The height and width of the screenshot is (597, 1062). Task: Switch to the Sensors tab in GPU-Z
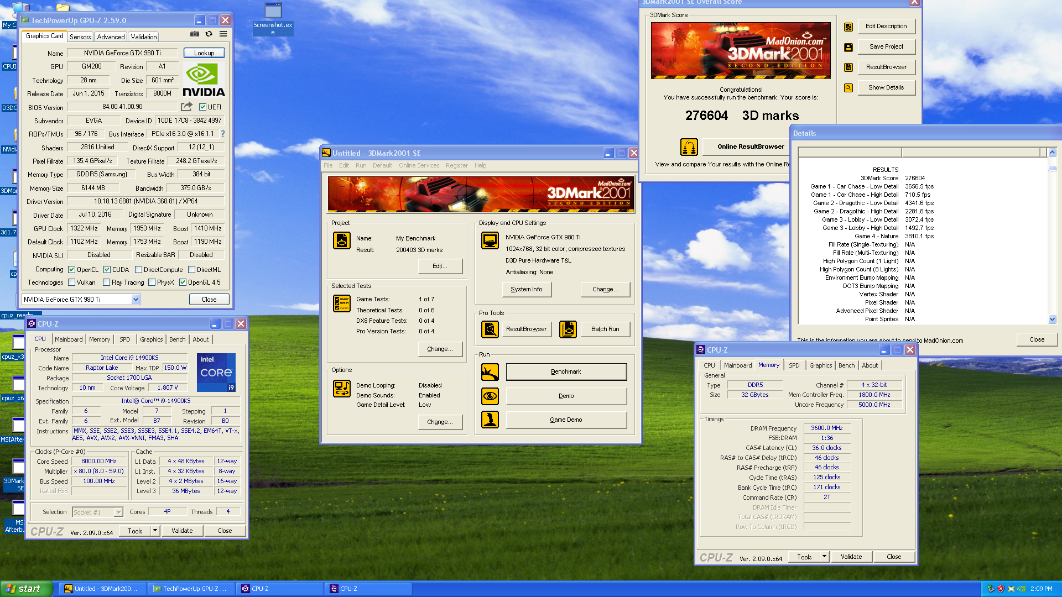pos(80,37)
